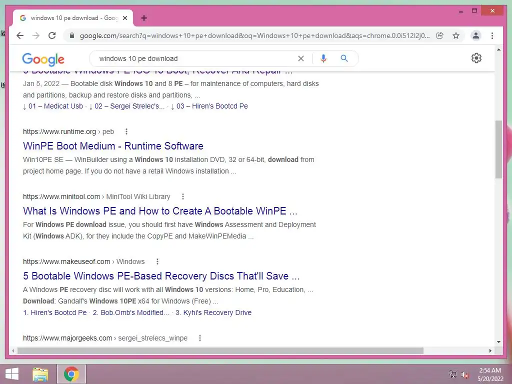This screenshot has height=384, width=512.
Task: Follow the '3. Kyhi's Recovery Drive' link
Action: [213, 312]
